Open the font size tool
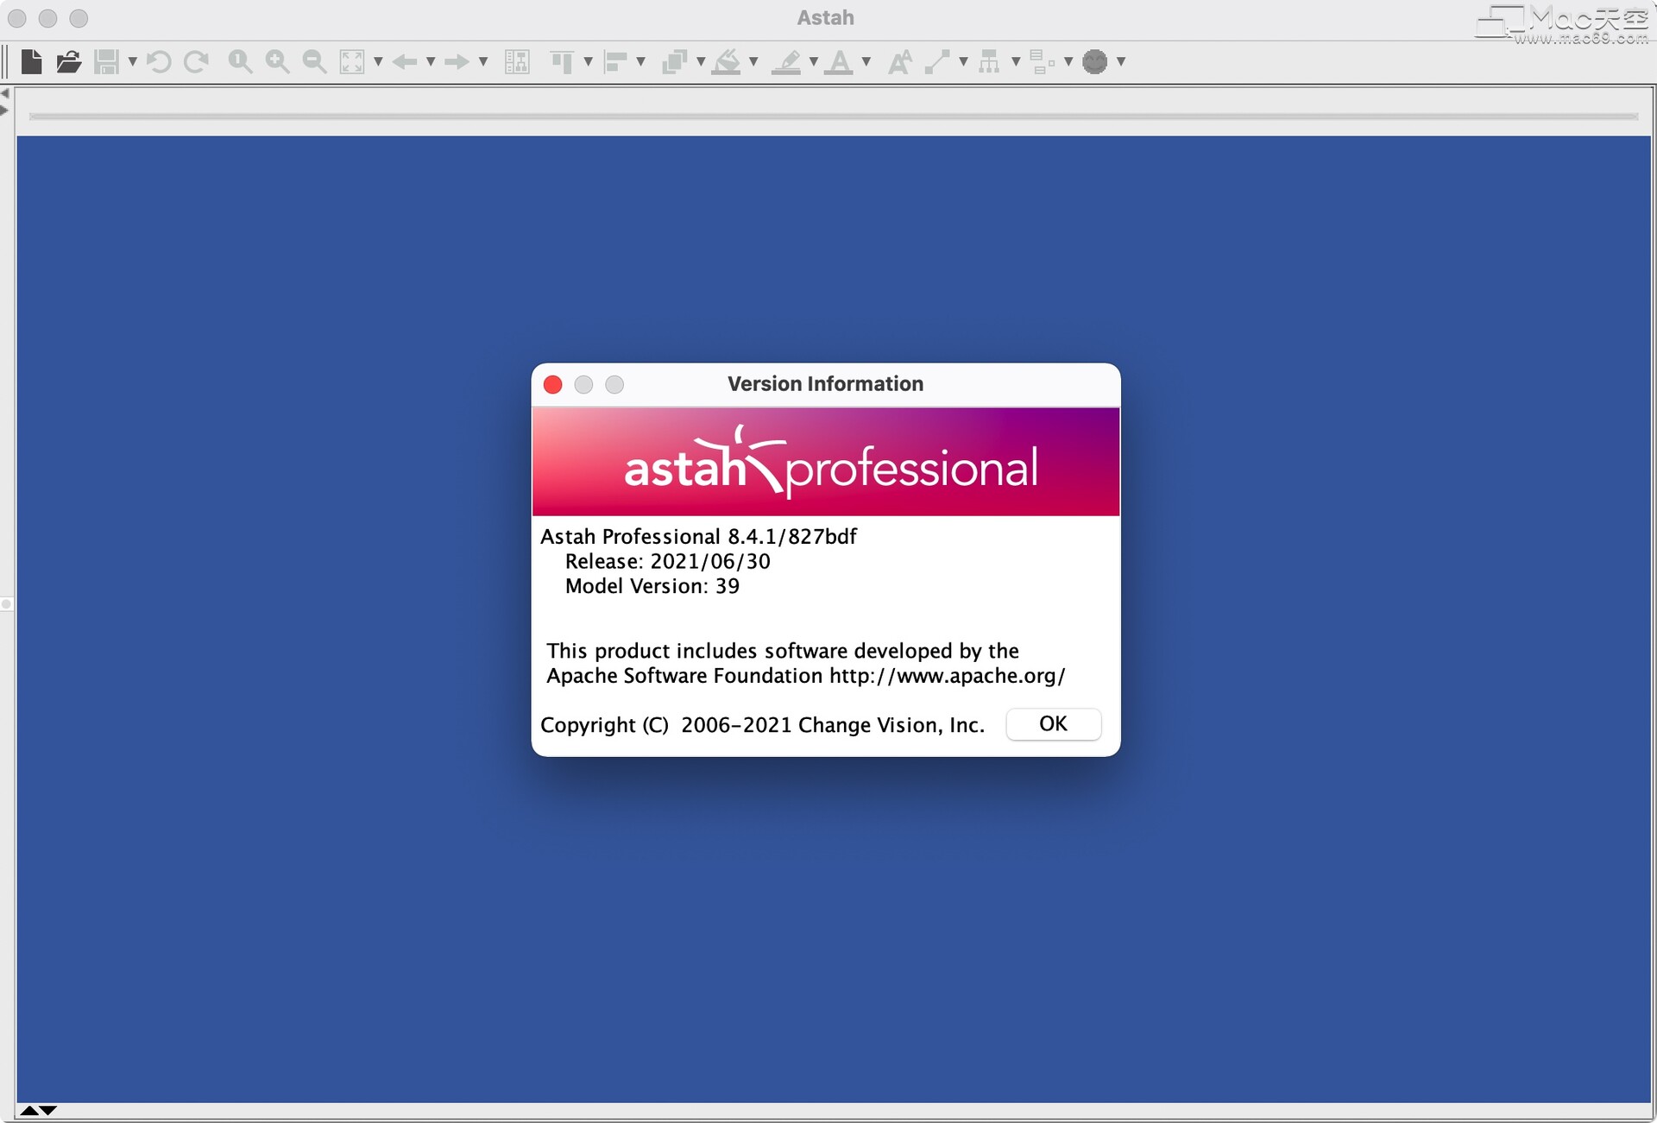Screen dimensions: 1657x1123 [x=899, y=61]
